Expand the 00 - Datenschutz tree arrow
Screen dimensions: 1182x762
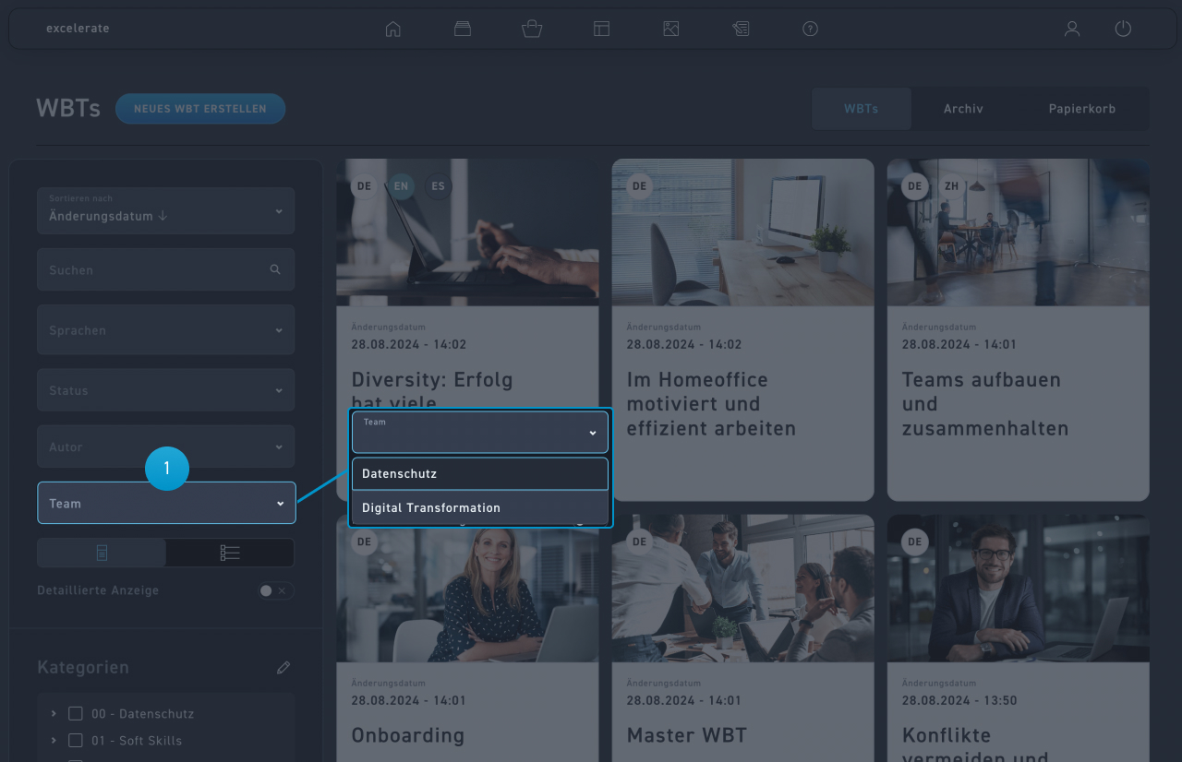(54, 714)
